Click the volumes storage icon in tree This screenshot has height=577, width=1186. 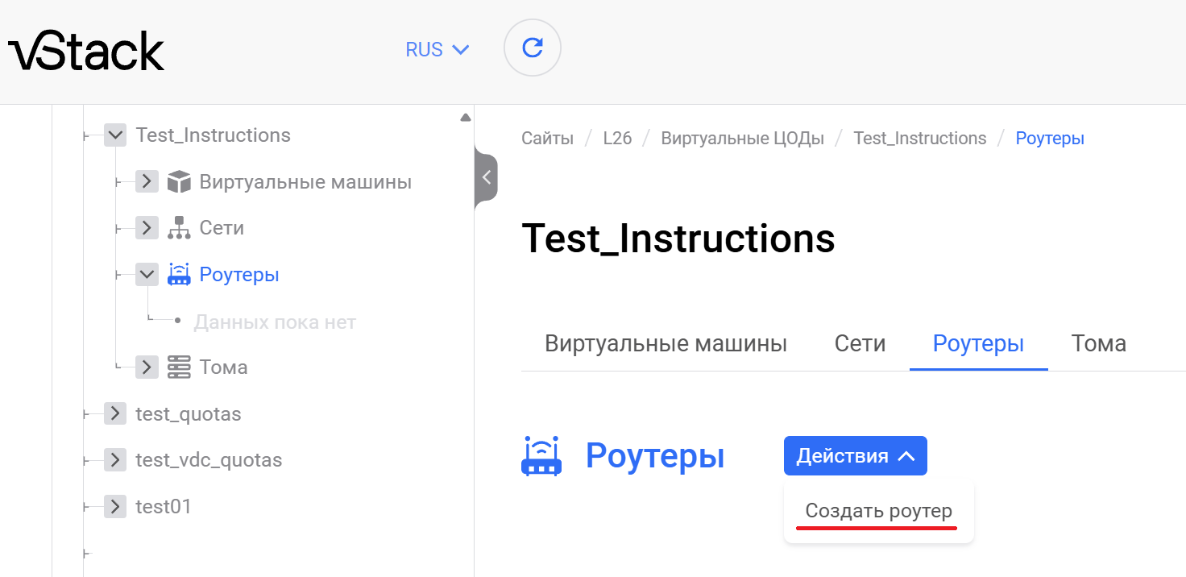click(x=179, y=367)
